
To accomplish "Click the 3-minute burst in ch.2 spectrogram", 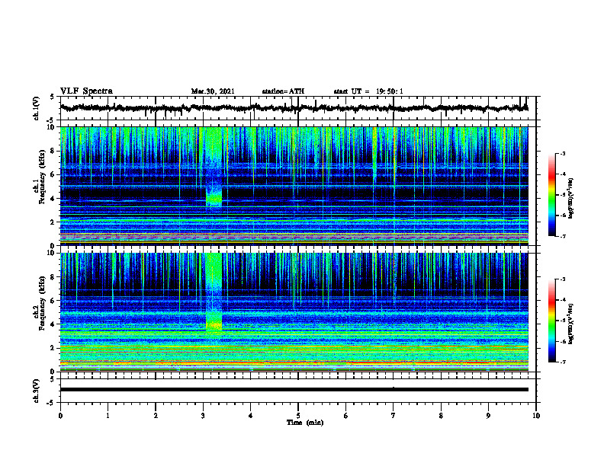I will point(214,294).
